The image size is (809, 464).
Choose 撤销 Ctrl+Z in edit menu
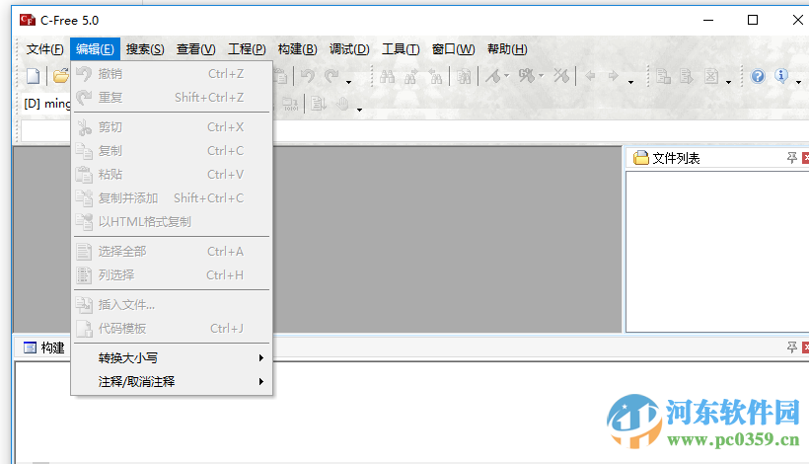coord(172,74)
